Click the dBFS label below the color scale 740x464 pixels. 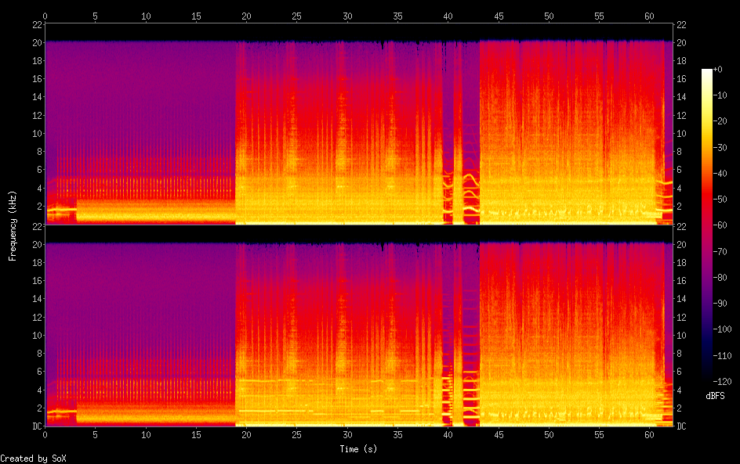pyautogui.click(x=715, y=396)
